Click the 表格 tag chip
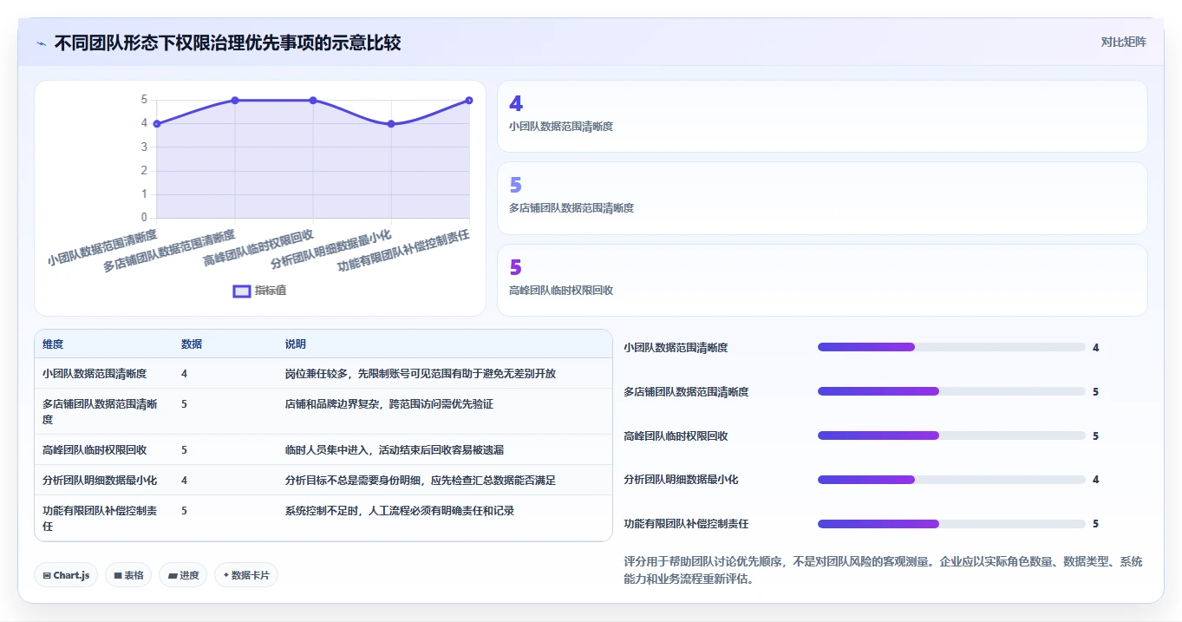The image size is (1182, 622). pos(129,575)
